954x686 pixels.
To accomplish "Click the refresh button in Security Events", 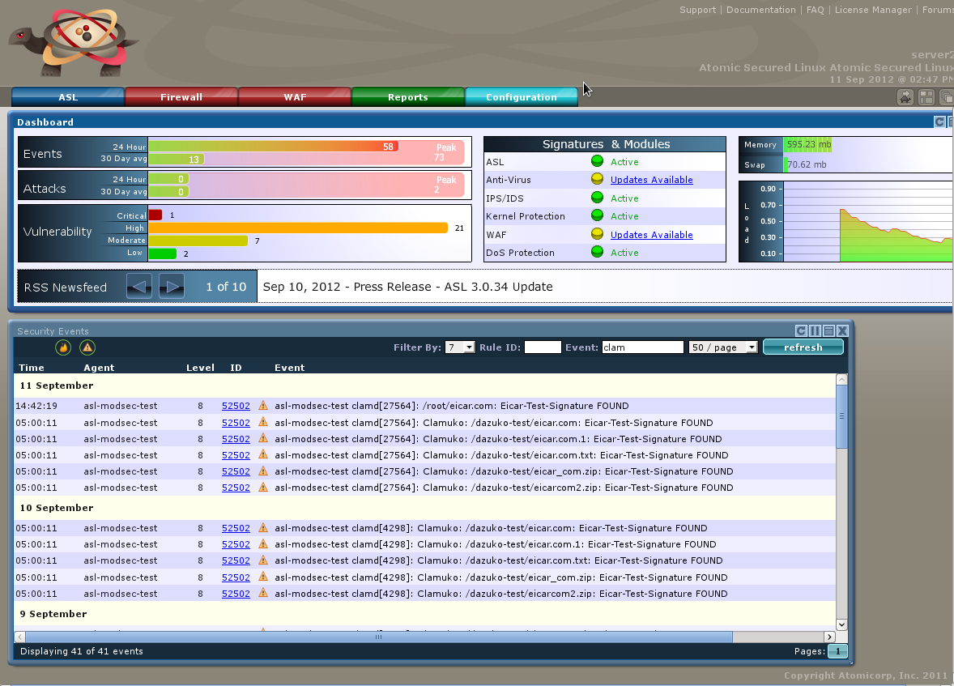I will 803,347.
